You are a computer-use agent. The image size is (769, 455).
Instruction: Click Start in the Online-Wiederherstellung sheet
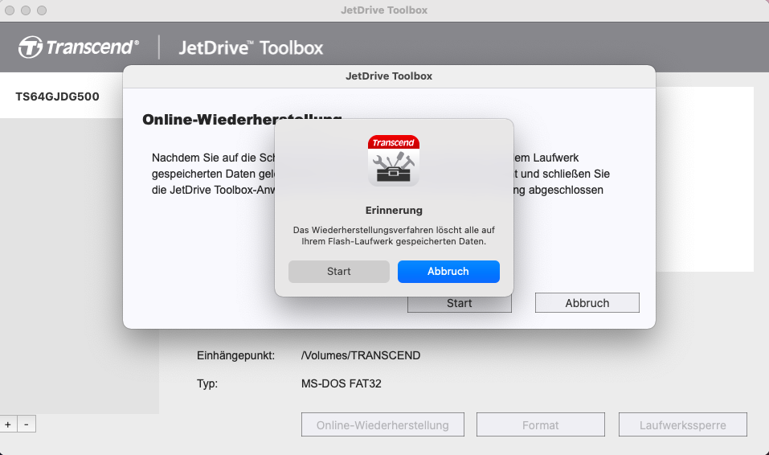[x=460, y=305]
